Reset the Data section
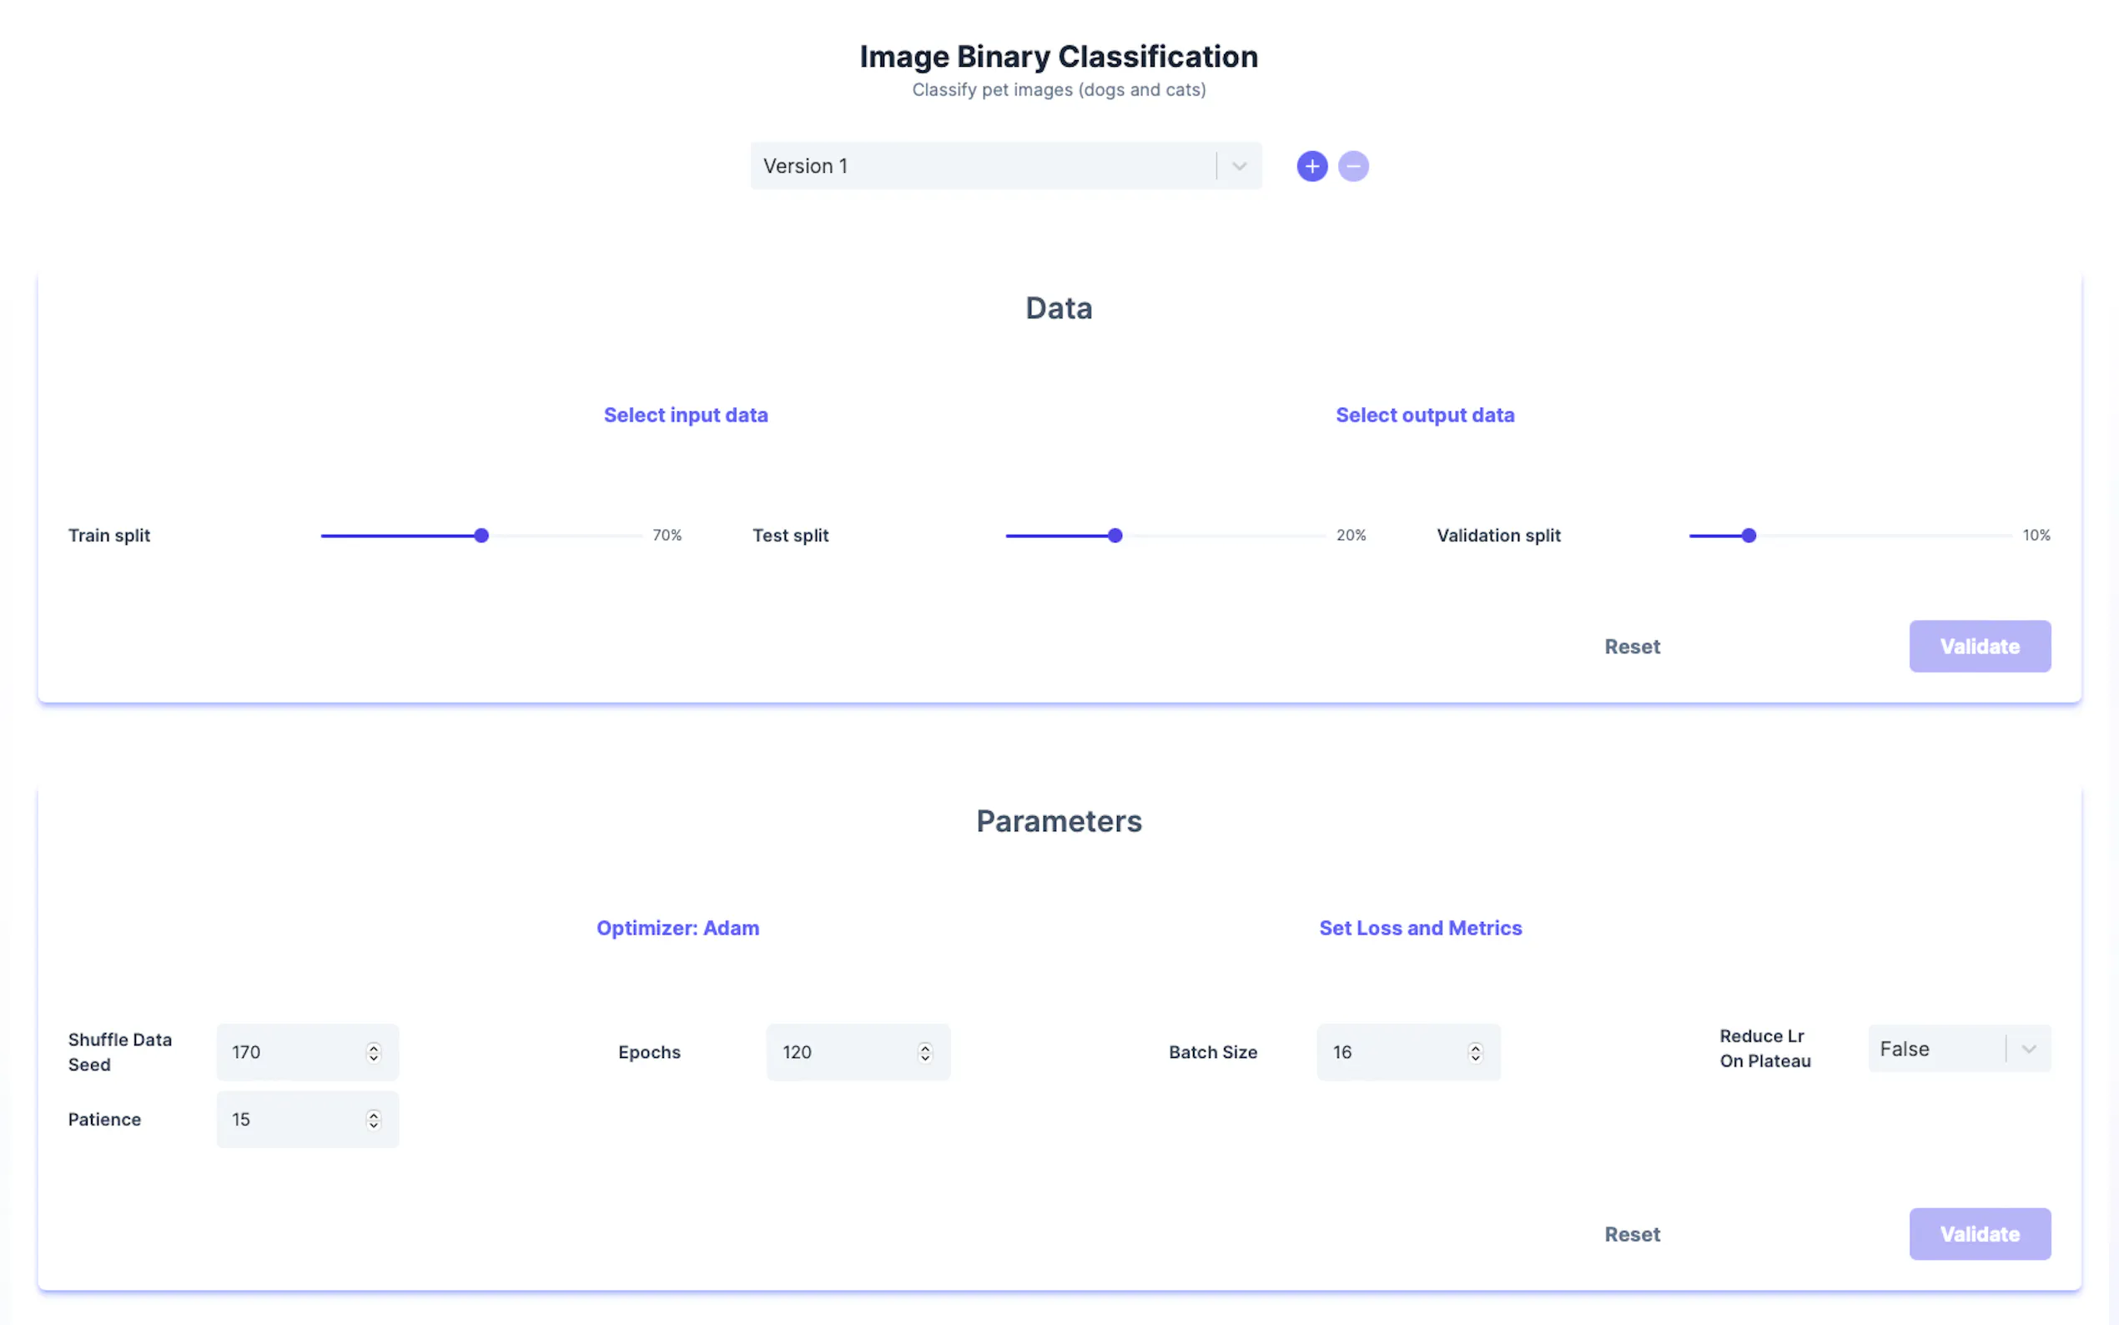 [1631, 647]
